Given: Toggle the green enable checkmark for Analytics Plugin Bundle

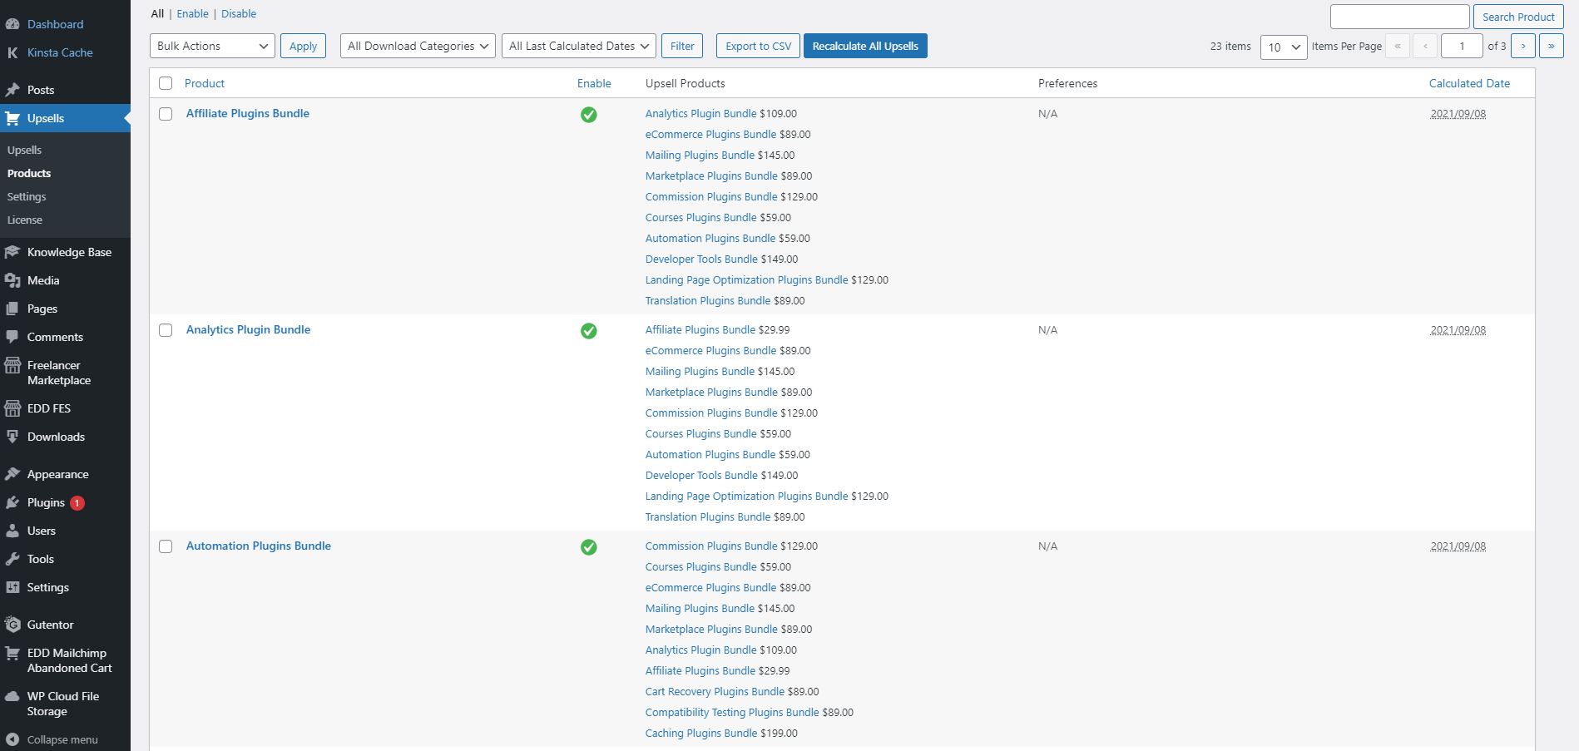Looking at the screenshot, I should (x=588, y=331).
